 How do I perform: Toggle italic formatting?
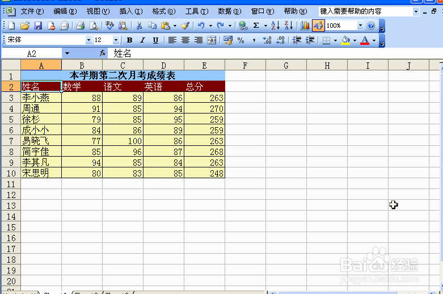pos(143,40)
